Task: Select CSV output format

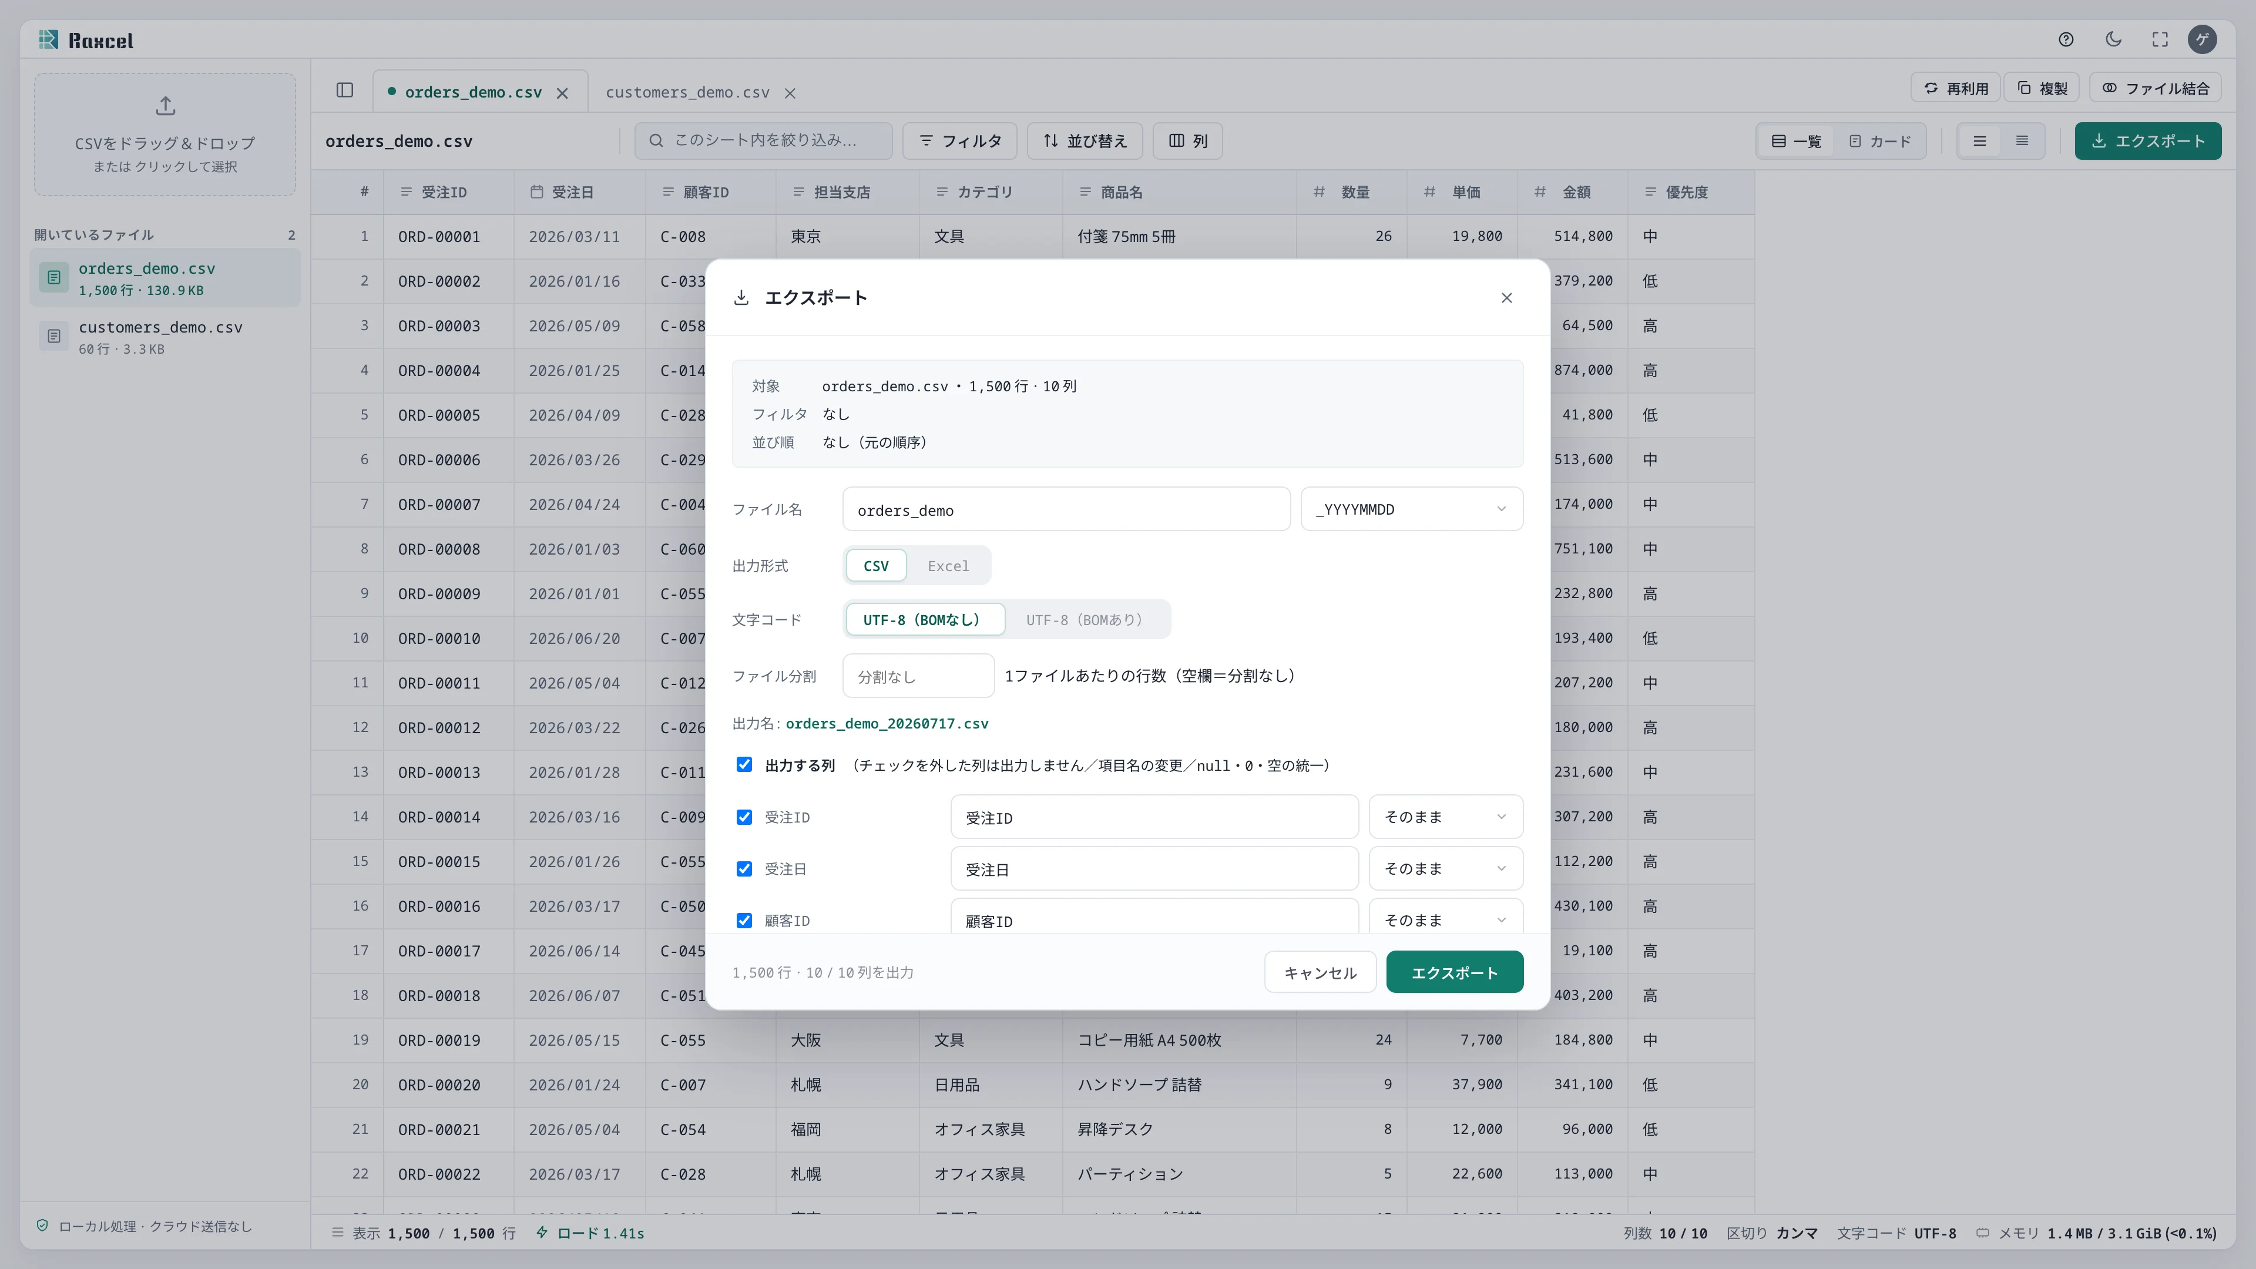Action: coord(876,566)
